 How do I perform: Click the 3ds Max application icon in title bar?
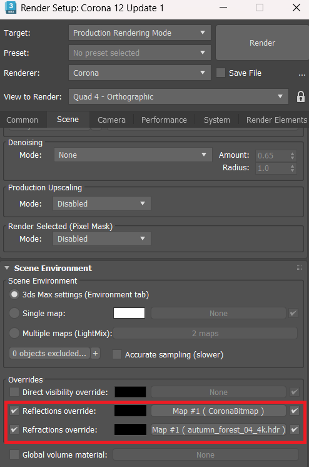click(11, 8)
